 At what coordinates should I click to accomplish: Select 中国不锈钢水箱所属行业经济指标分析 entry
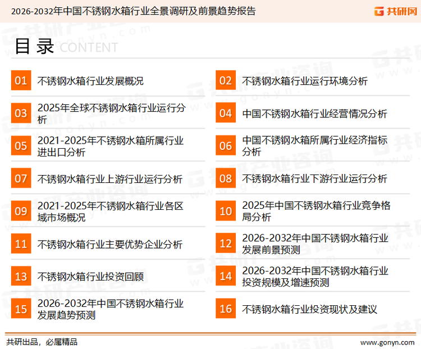(315, 146)
